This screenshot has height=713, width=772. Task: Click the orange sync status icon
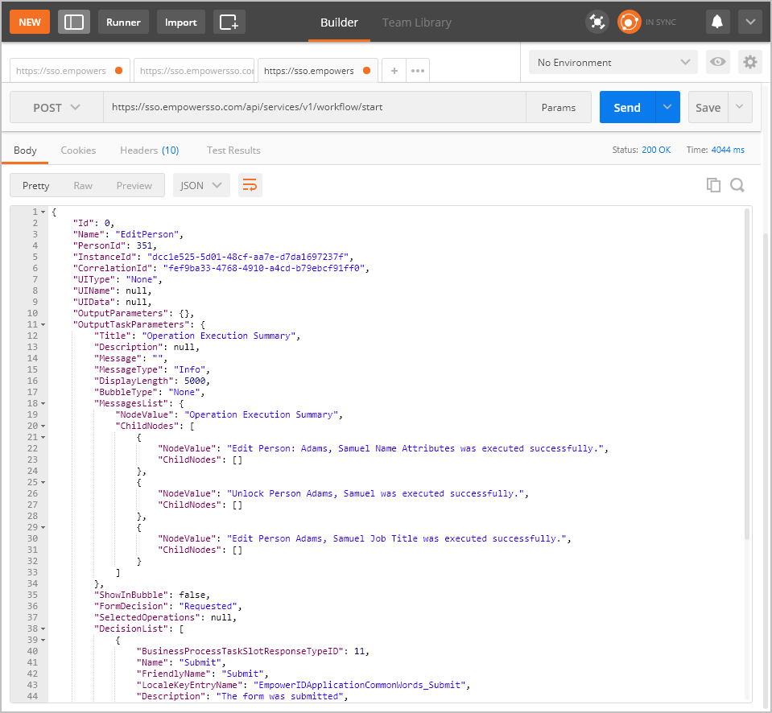pyautogui.click(x=629, y=22)
